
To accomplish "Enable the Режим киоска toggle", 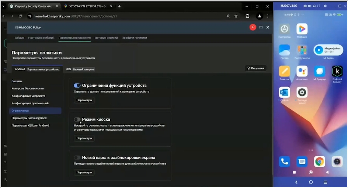I will tap(77, 119).
